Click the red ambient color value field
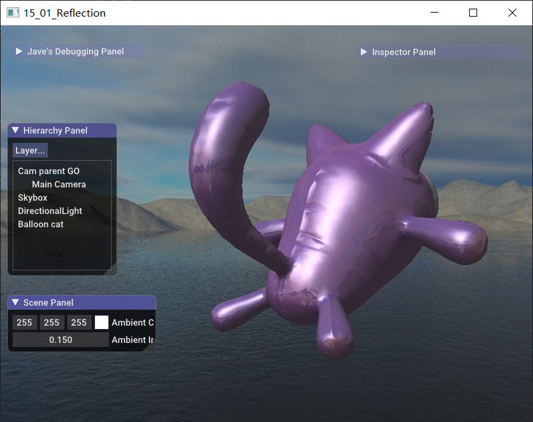The image size is (533, 422). [x=25, y=322]
